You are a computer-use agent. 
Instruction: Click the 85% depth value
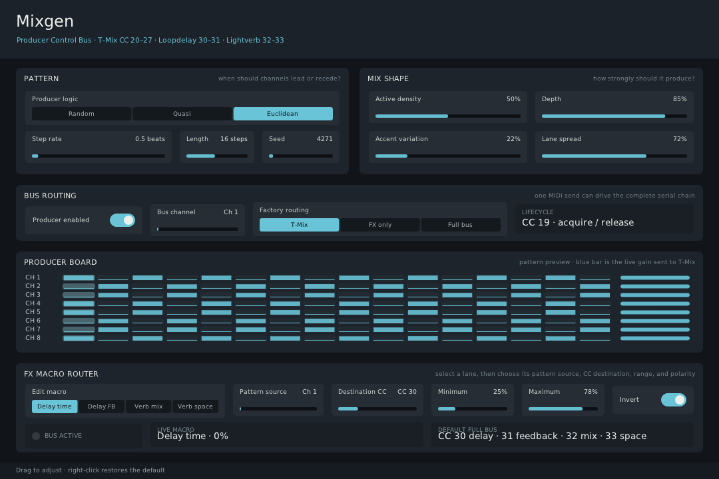point(680,99)
